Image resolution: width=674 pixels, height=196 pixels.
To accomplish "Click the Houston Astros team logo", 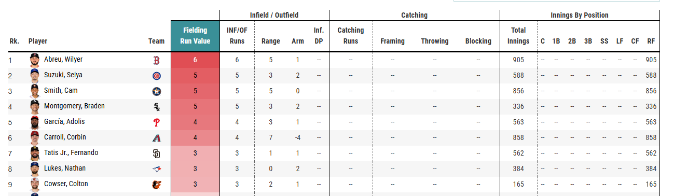I will (x=156, y=91).
